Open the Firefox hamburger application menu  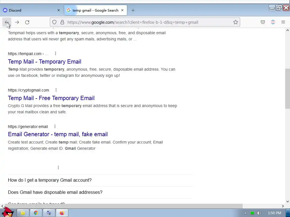[283, 22]
